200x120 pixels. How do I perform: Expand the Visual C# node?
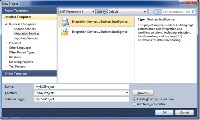6,43
